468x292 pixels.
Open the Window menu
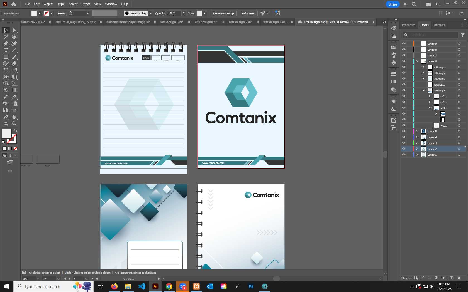click(x=111, y=4)
